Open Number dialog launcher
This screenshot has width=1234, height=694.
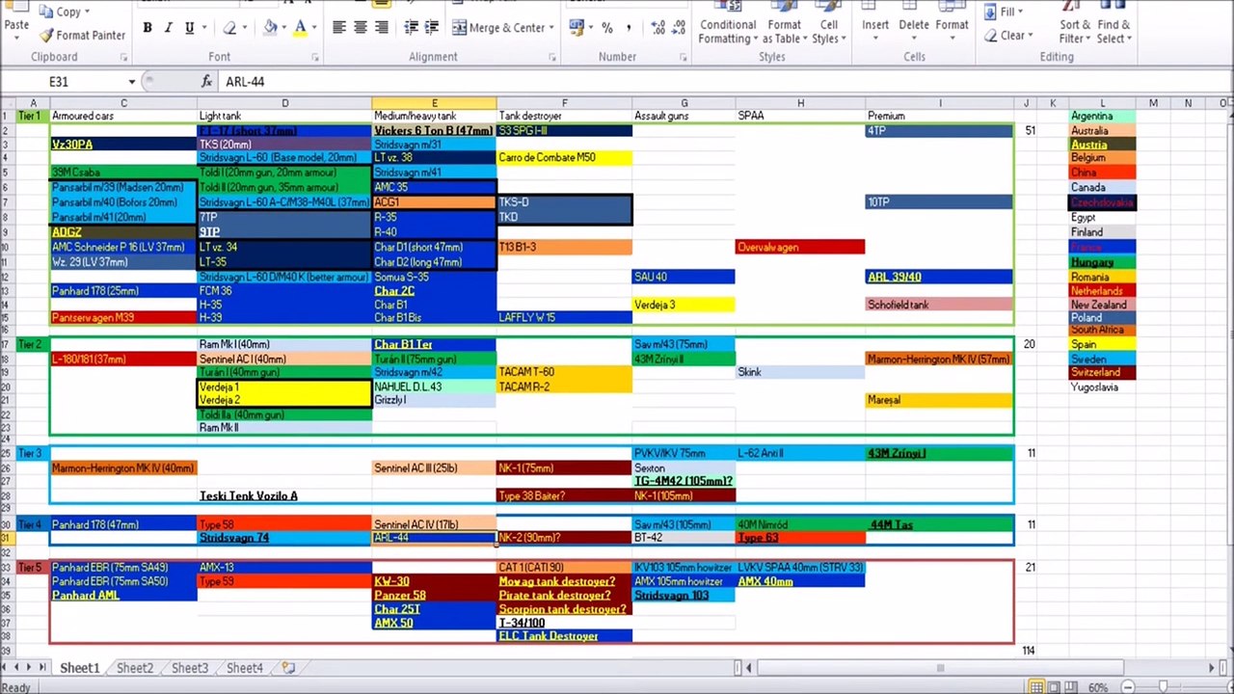pyautogui.click(x=684, y=58)
